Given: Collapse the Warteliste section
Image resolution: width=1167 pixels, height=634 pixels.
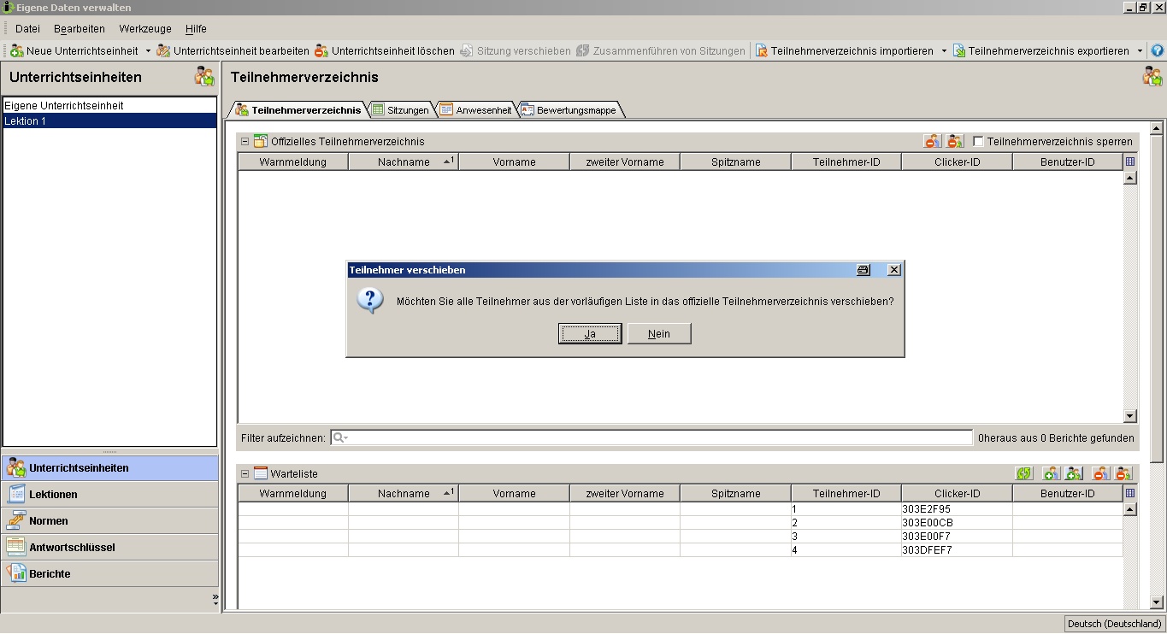Looking at the screenshot, I should click(245, 473).
